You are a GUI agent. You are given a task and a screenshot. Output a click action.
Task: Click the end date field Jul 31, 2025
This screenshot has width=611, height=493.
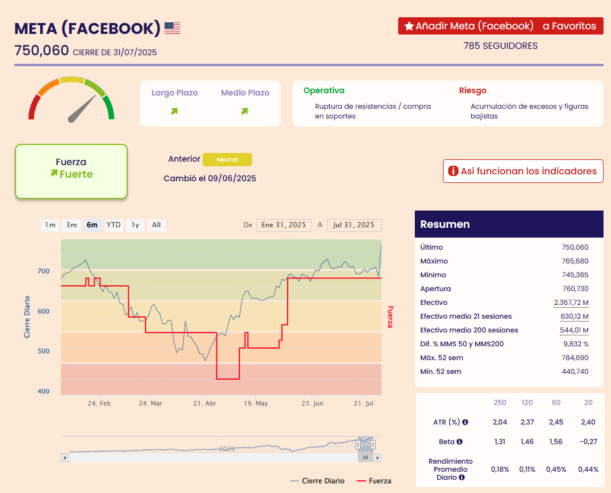pyautogui.click(x=354, y=226)
